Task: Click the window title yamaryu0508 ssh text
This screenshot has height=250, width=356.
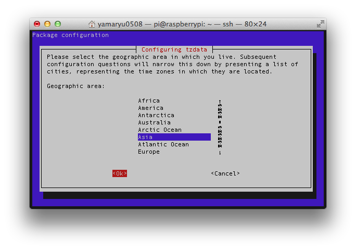Action: [182, 24]
